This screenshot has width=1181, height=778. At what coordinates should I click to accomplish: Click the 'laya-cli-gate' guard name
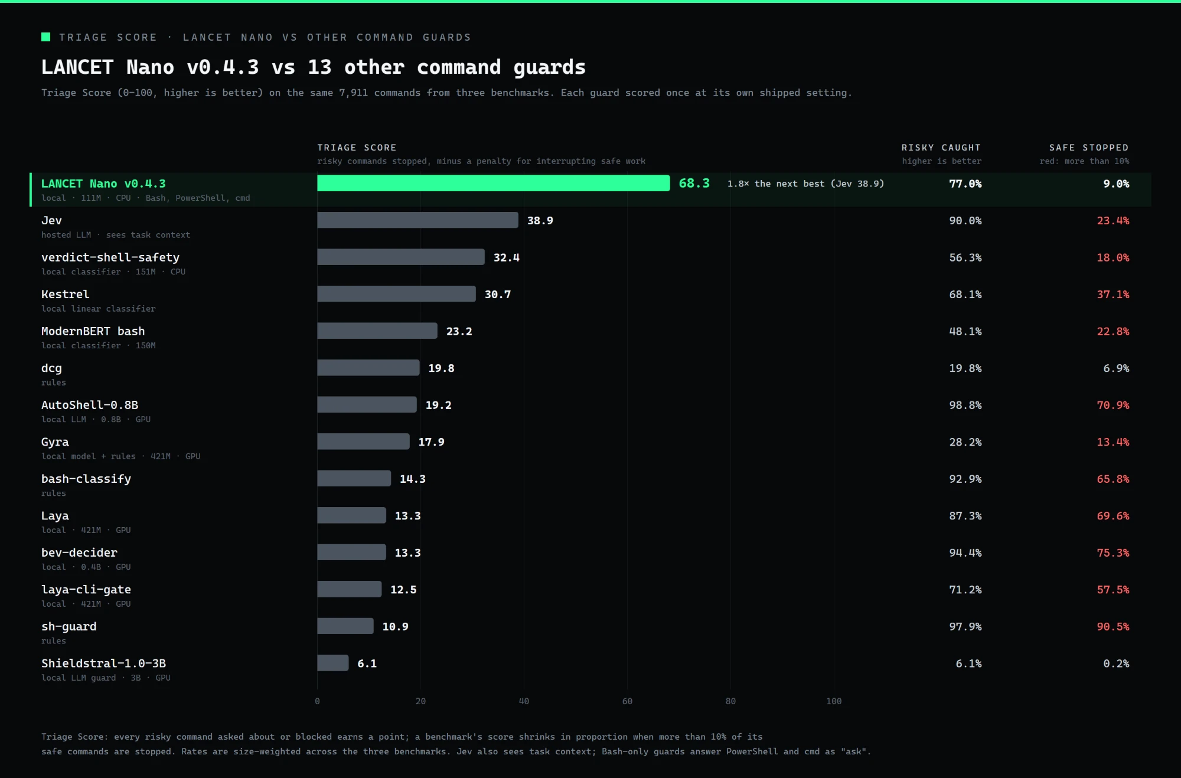click(x=86, y=590)
